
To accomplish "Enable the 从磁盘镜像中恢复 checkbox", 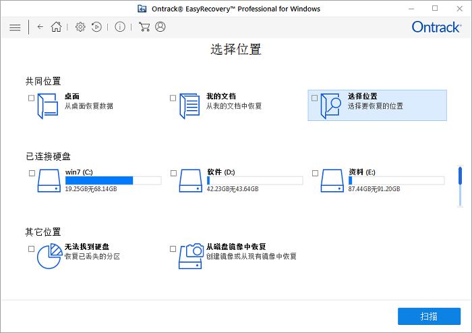I will (x=173, y=249).
